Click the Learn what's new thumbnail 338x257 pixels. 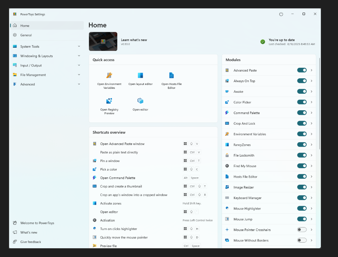(x=103, y=41)
